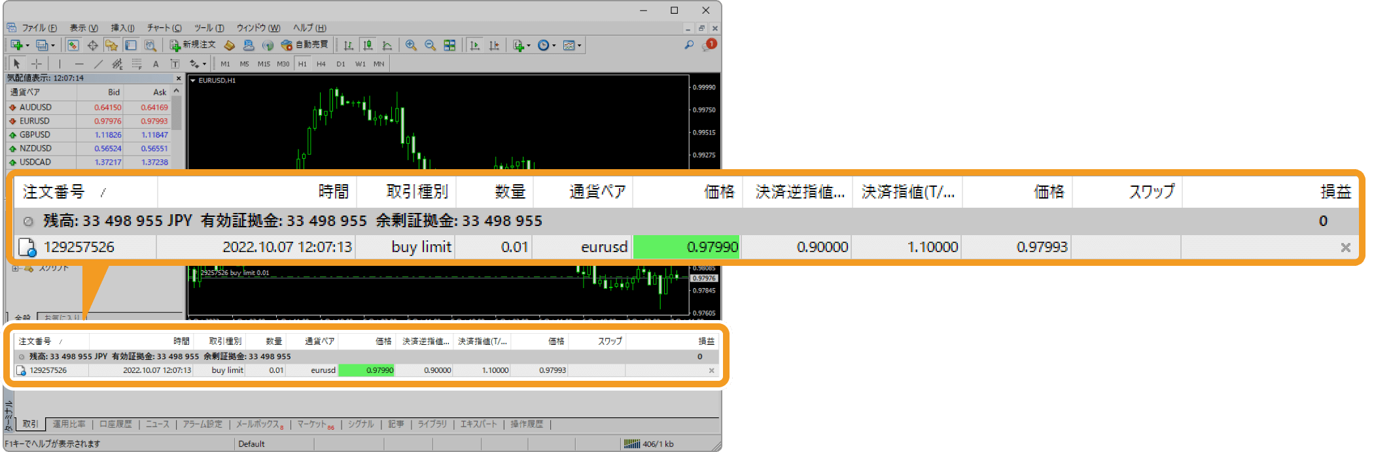The height and width of the screenshot is (452, 1374).
Task: Click the 406/1 kb connection status indicator
Action: click(x=648, y=444)
